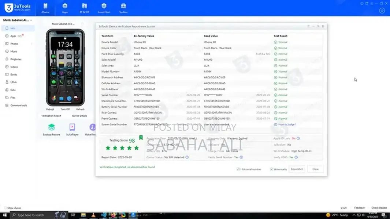Toggle the Hide serial number checkbox
This screenshot has height=219, width=390.
click(238, 169)
